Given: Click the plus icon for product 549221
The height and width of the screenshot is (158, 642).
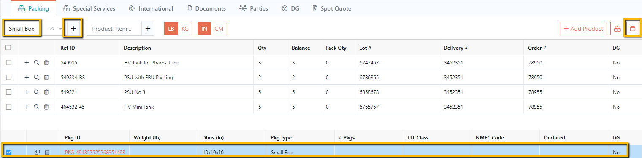Looking at the screenshot, I should pos(27,92).
